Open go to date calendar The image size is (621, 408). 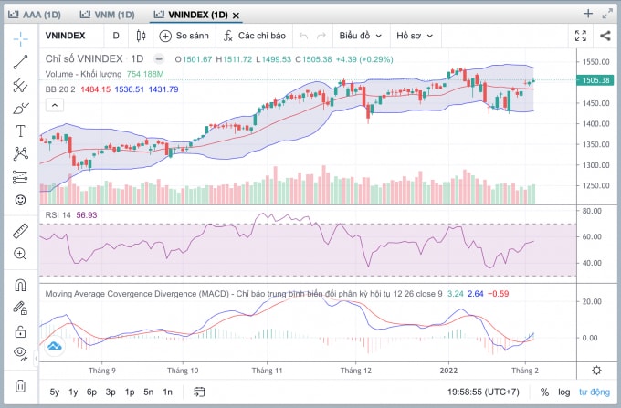(199, 392)
